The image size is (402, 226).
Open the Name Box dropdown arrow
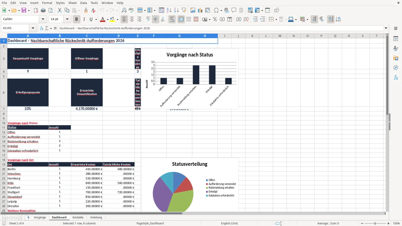33,28
